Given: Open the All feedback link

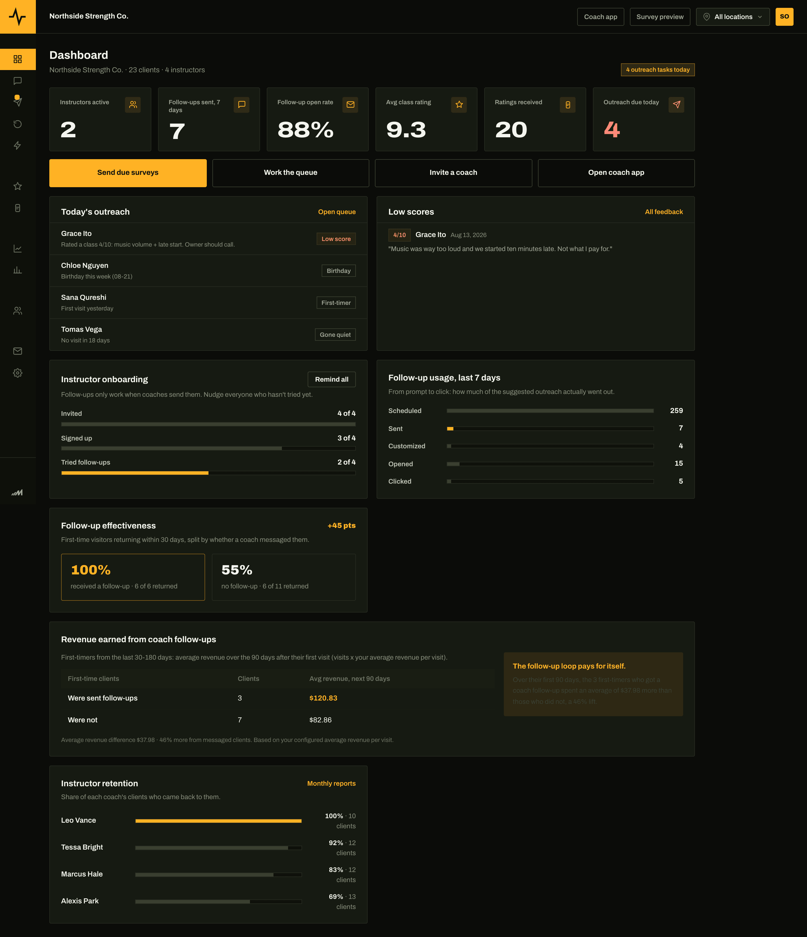Looking at the screenshot, I should [x=664, y=212].
